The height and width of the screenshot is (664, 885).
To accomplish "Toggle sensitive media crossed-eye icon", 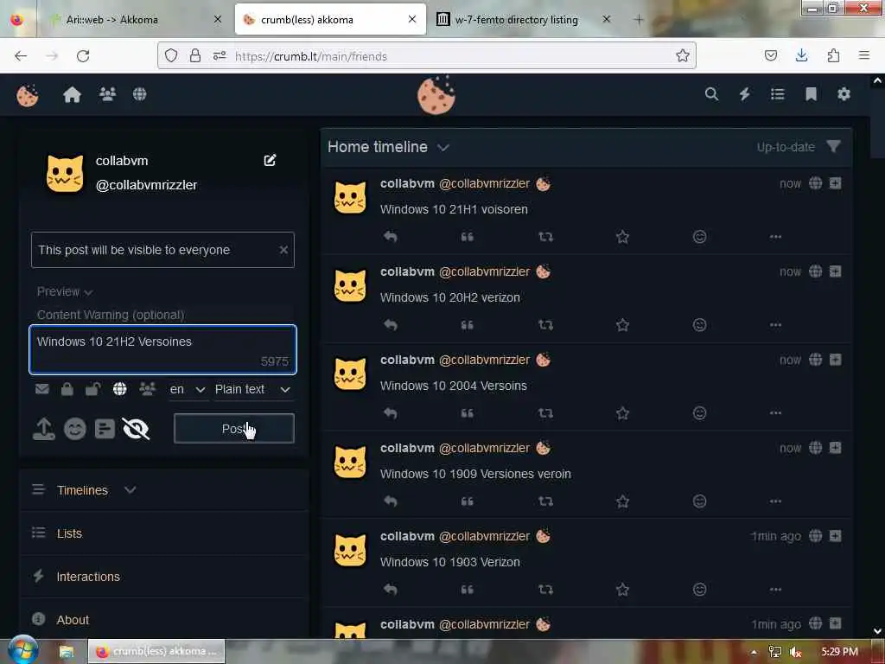I will pyautogui.click(x=136, y=430).
